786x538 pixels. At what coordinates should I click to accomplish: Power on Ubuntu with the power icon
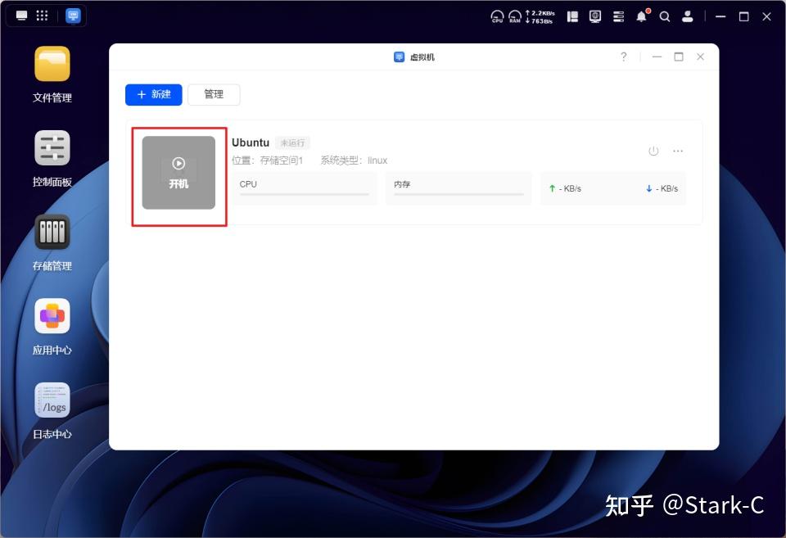click(x=653, y=151)
